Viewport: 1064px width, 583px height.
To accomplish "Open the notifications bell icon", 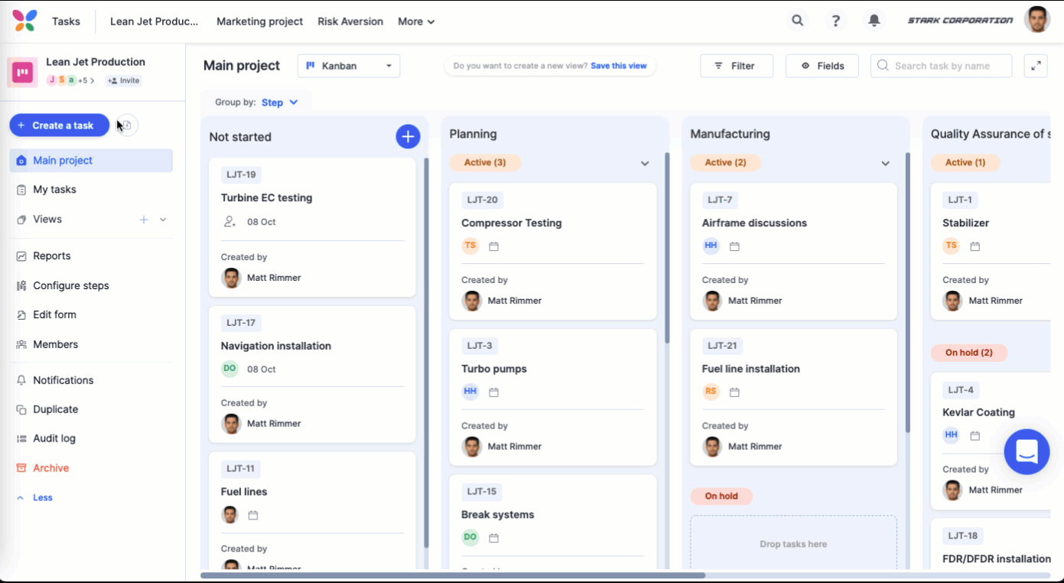I will (x=874, y=21).
